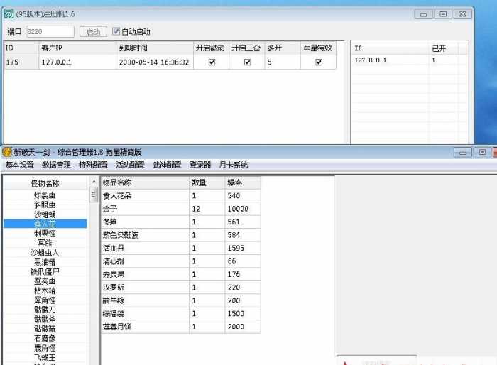Click the 综合管理器 gold icon in title bar
The width and height of the screenshot is (497, 365).
click(7, 152)
